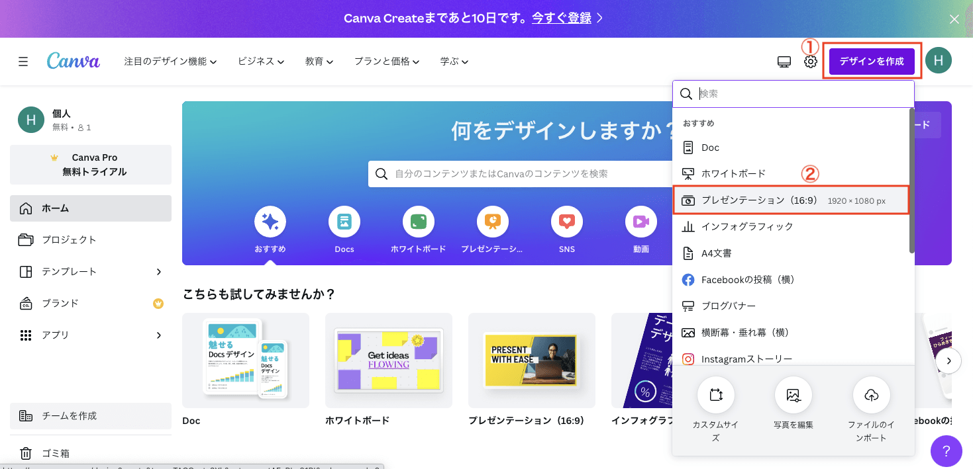Expand the アプリ sidebar chevron
The width and height of the screenshot is (973, 469).
[x=158, y=335]
